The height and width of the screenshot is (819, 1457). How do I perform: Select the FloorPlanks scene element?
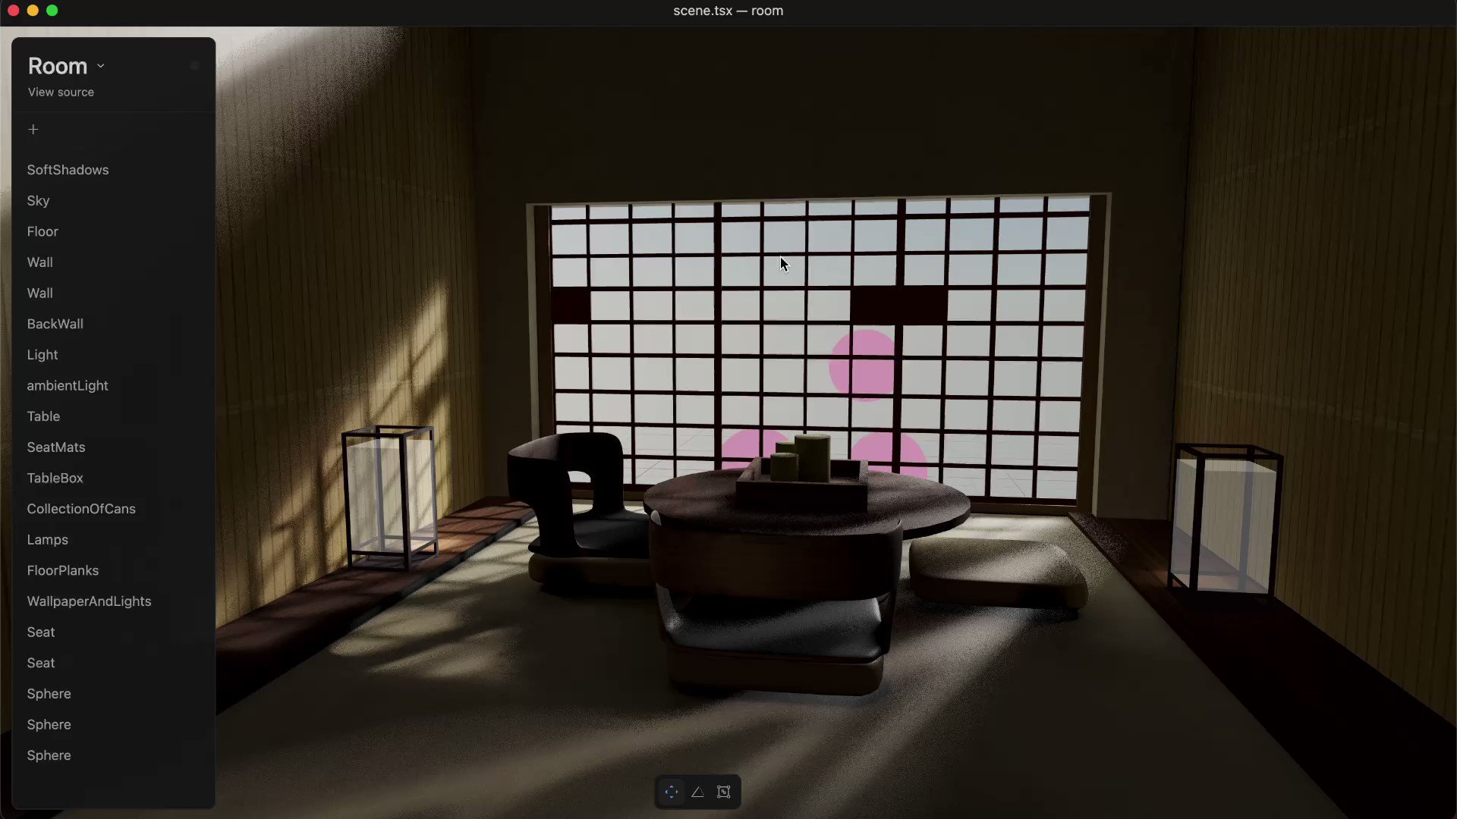(63, 570)
